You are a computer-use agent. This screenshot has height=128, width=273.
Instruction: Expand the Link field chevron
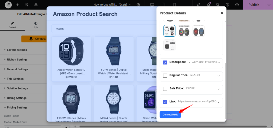(x=219, y=102)
